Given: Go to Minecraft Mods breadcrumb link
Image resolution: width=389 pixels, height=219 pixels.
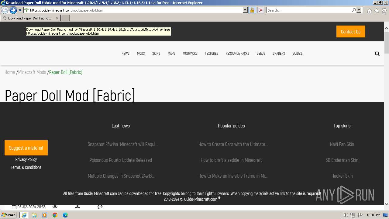Looking at the screenshot, I should [x=32, y=72].
